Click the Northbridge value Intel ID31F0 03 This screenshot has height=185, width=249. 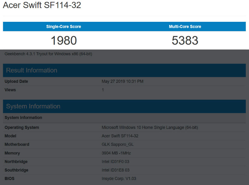point(115,162)
